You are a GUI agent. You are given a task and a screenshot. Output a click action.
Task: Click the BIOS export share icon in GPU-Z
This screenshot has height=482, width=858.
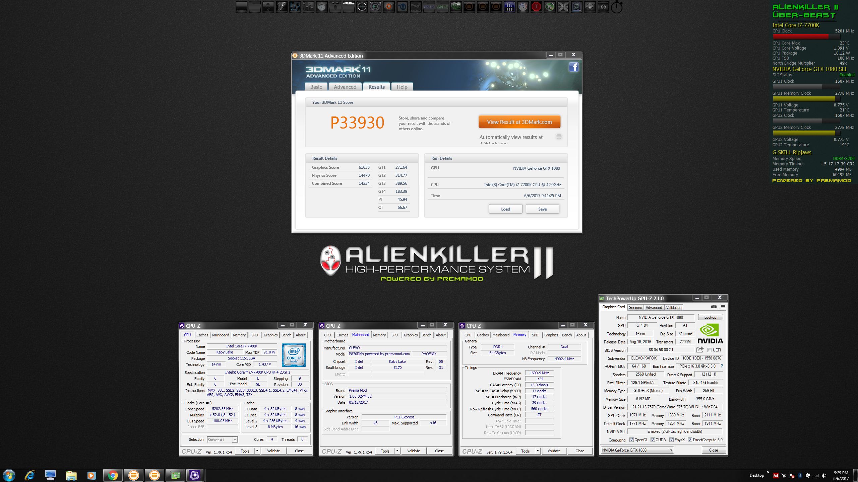[x=700, y=350]
